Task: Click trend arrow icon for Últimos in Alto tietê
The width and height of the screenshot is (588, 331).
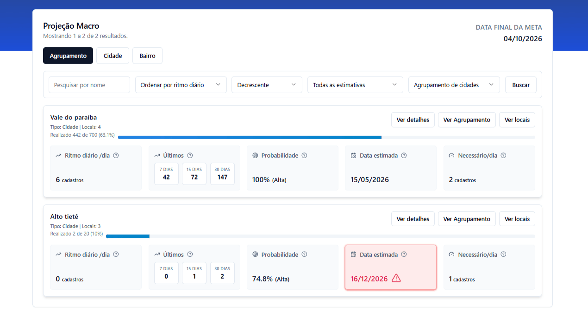Action: coord(157,254)
